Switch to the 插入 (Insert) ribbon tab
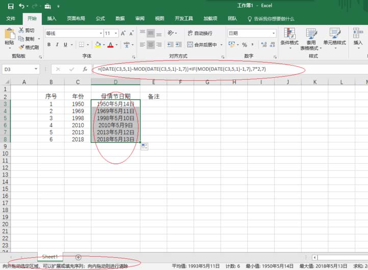 [x=51, y=19]
